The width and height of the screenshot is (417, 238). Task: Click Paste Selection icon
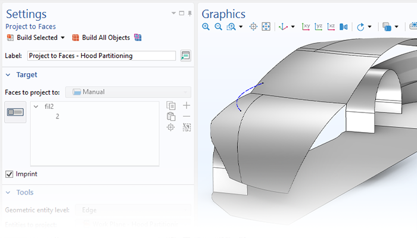171,117
